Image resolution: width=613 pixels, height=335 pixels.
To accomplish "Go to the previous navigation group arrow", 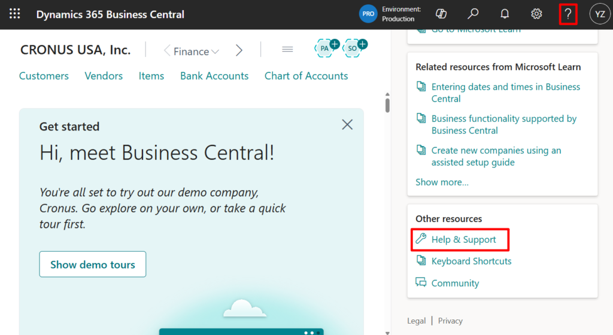I will (167, 51).
